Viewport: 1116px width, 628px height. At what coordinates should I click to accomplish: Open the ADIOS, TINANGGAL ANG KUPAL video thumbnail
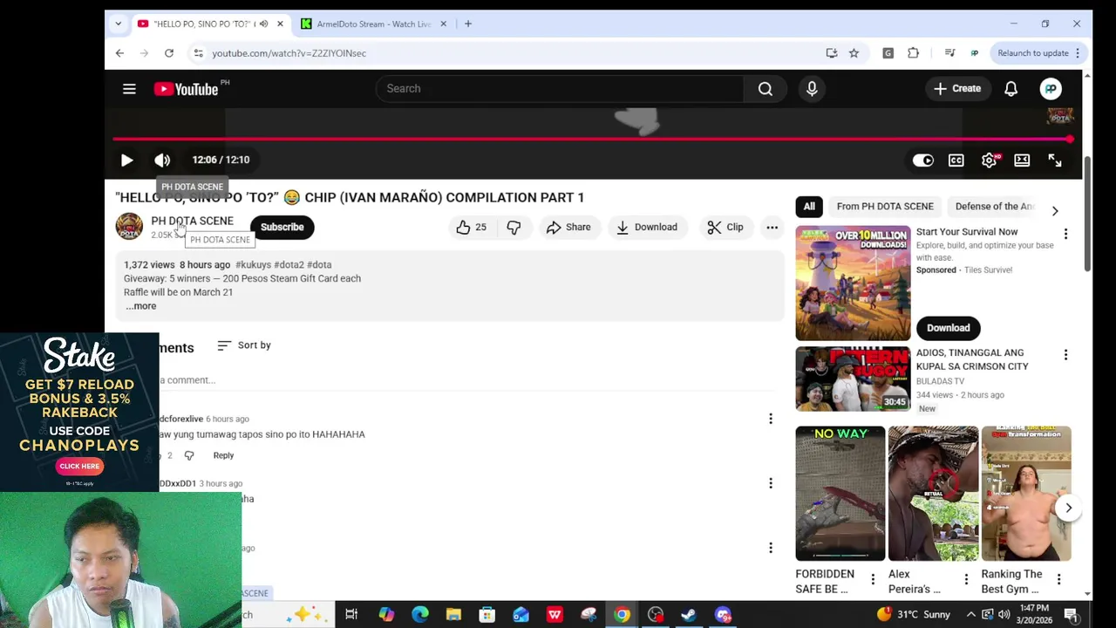pos(853,379)
